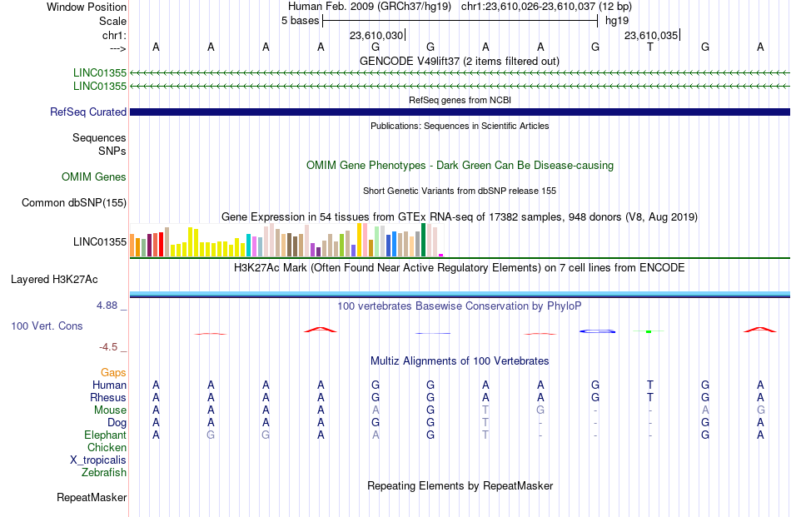
Task: Click the hg19 label beside the scale bar
Action: tap(617, 21)
